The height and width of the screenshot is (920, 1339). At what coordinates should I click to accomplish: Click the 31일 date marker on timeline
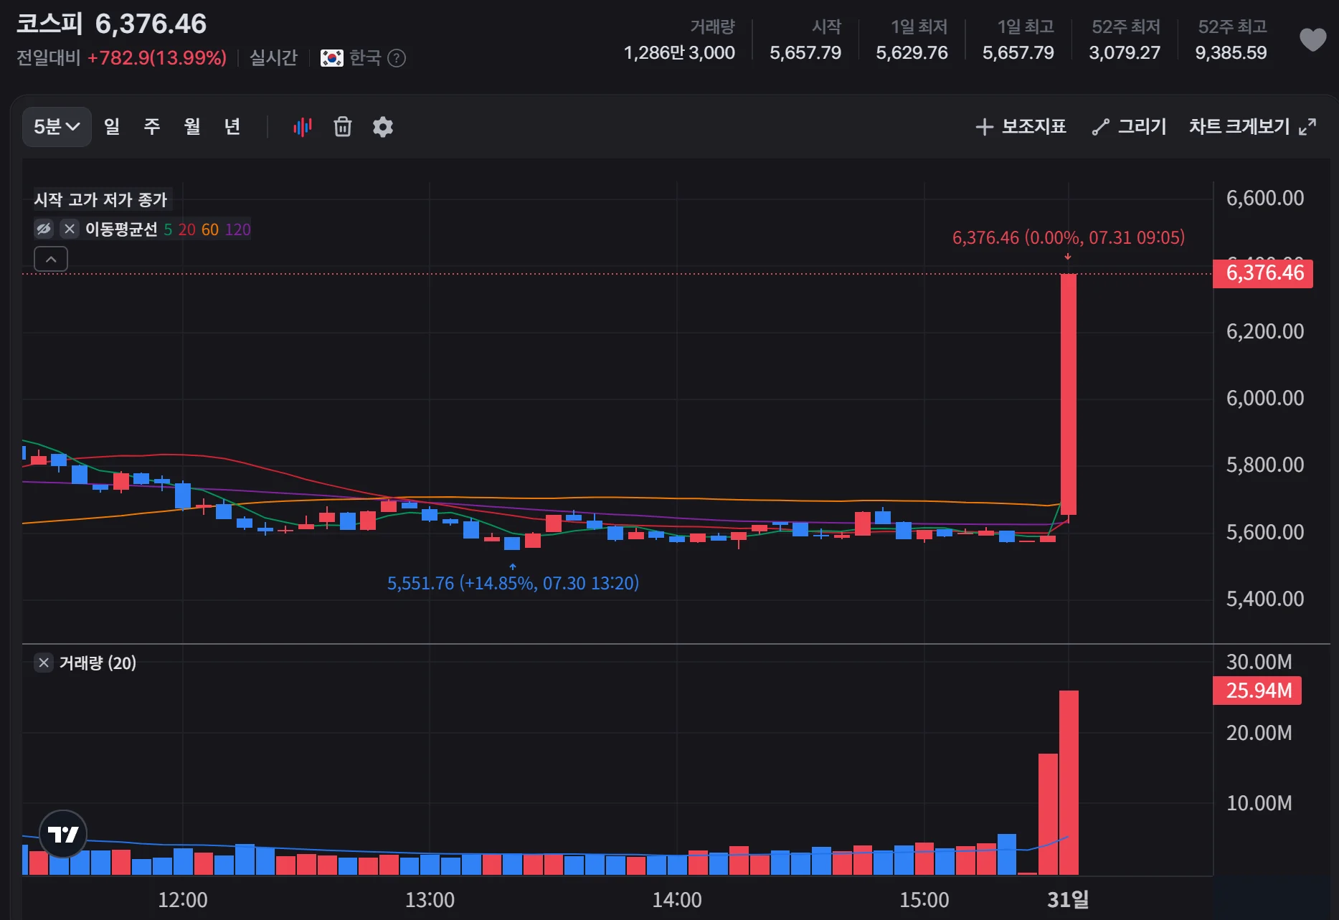(x=1068, y=899)
